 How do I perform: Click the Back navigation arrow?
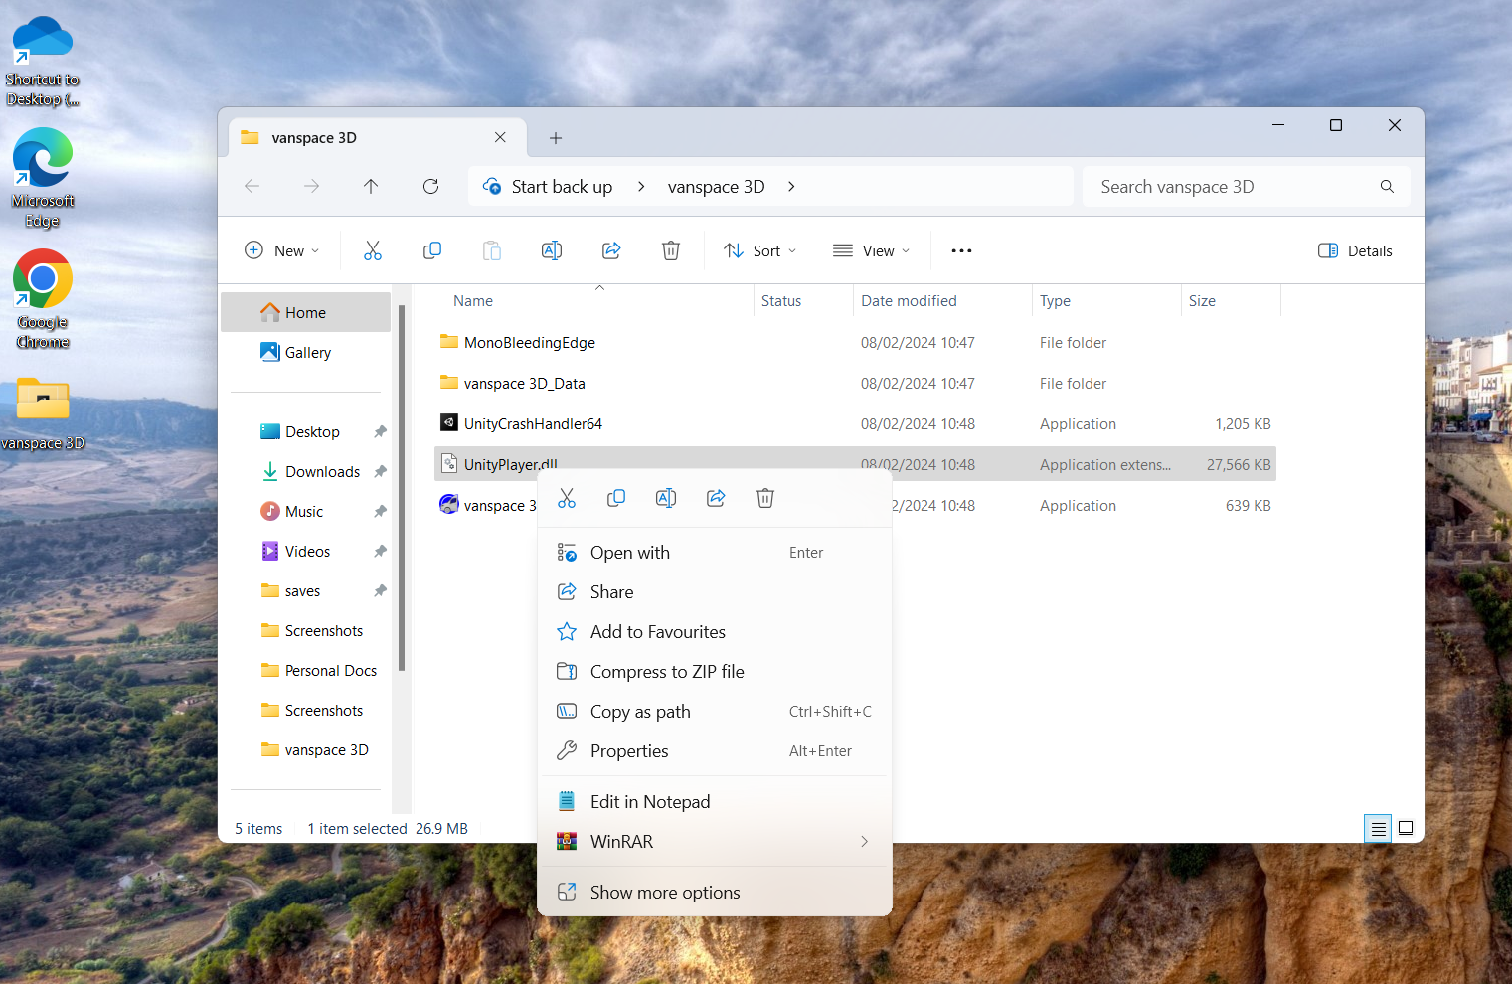252,186
